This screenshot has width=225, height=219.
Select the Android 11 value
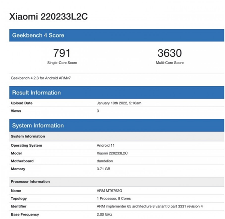(x=105, y=145)
